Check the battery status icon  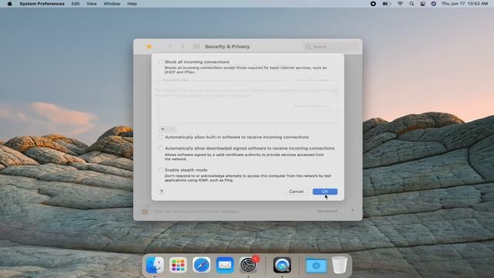(387, 4)
